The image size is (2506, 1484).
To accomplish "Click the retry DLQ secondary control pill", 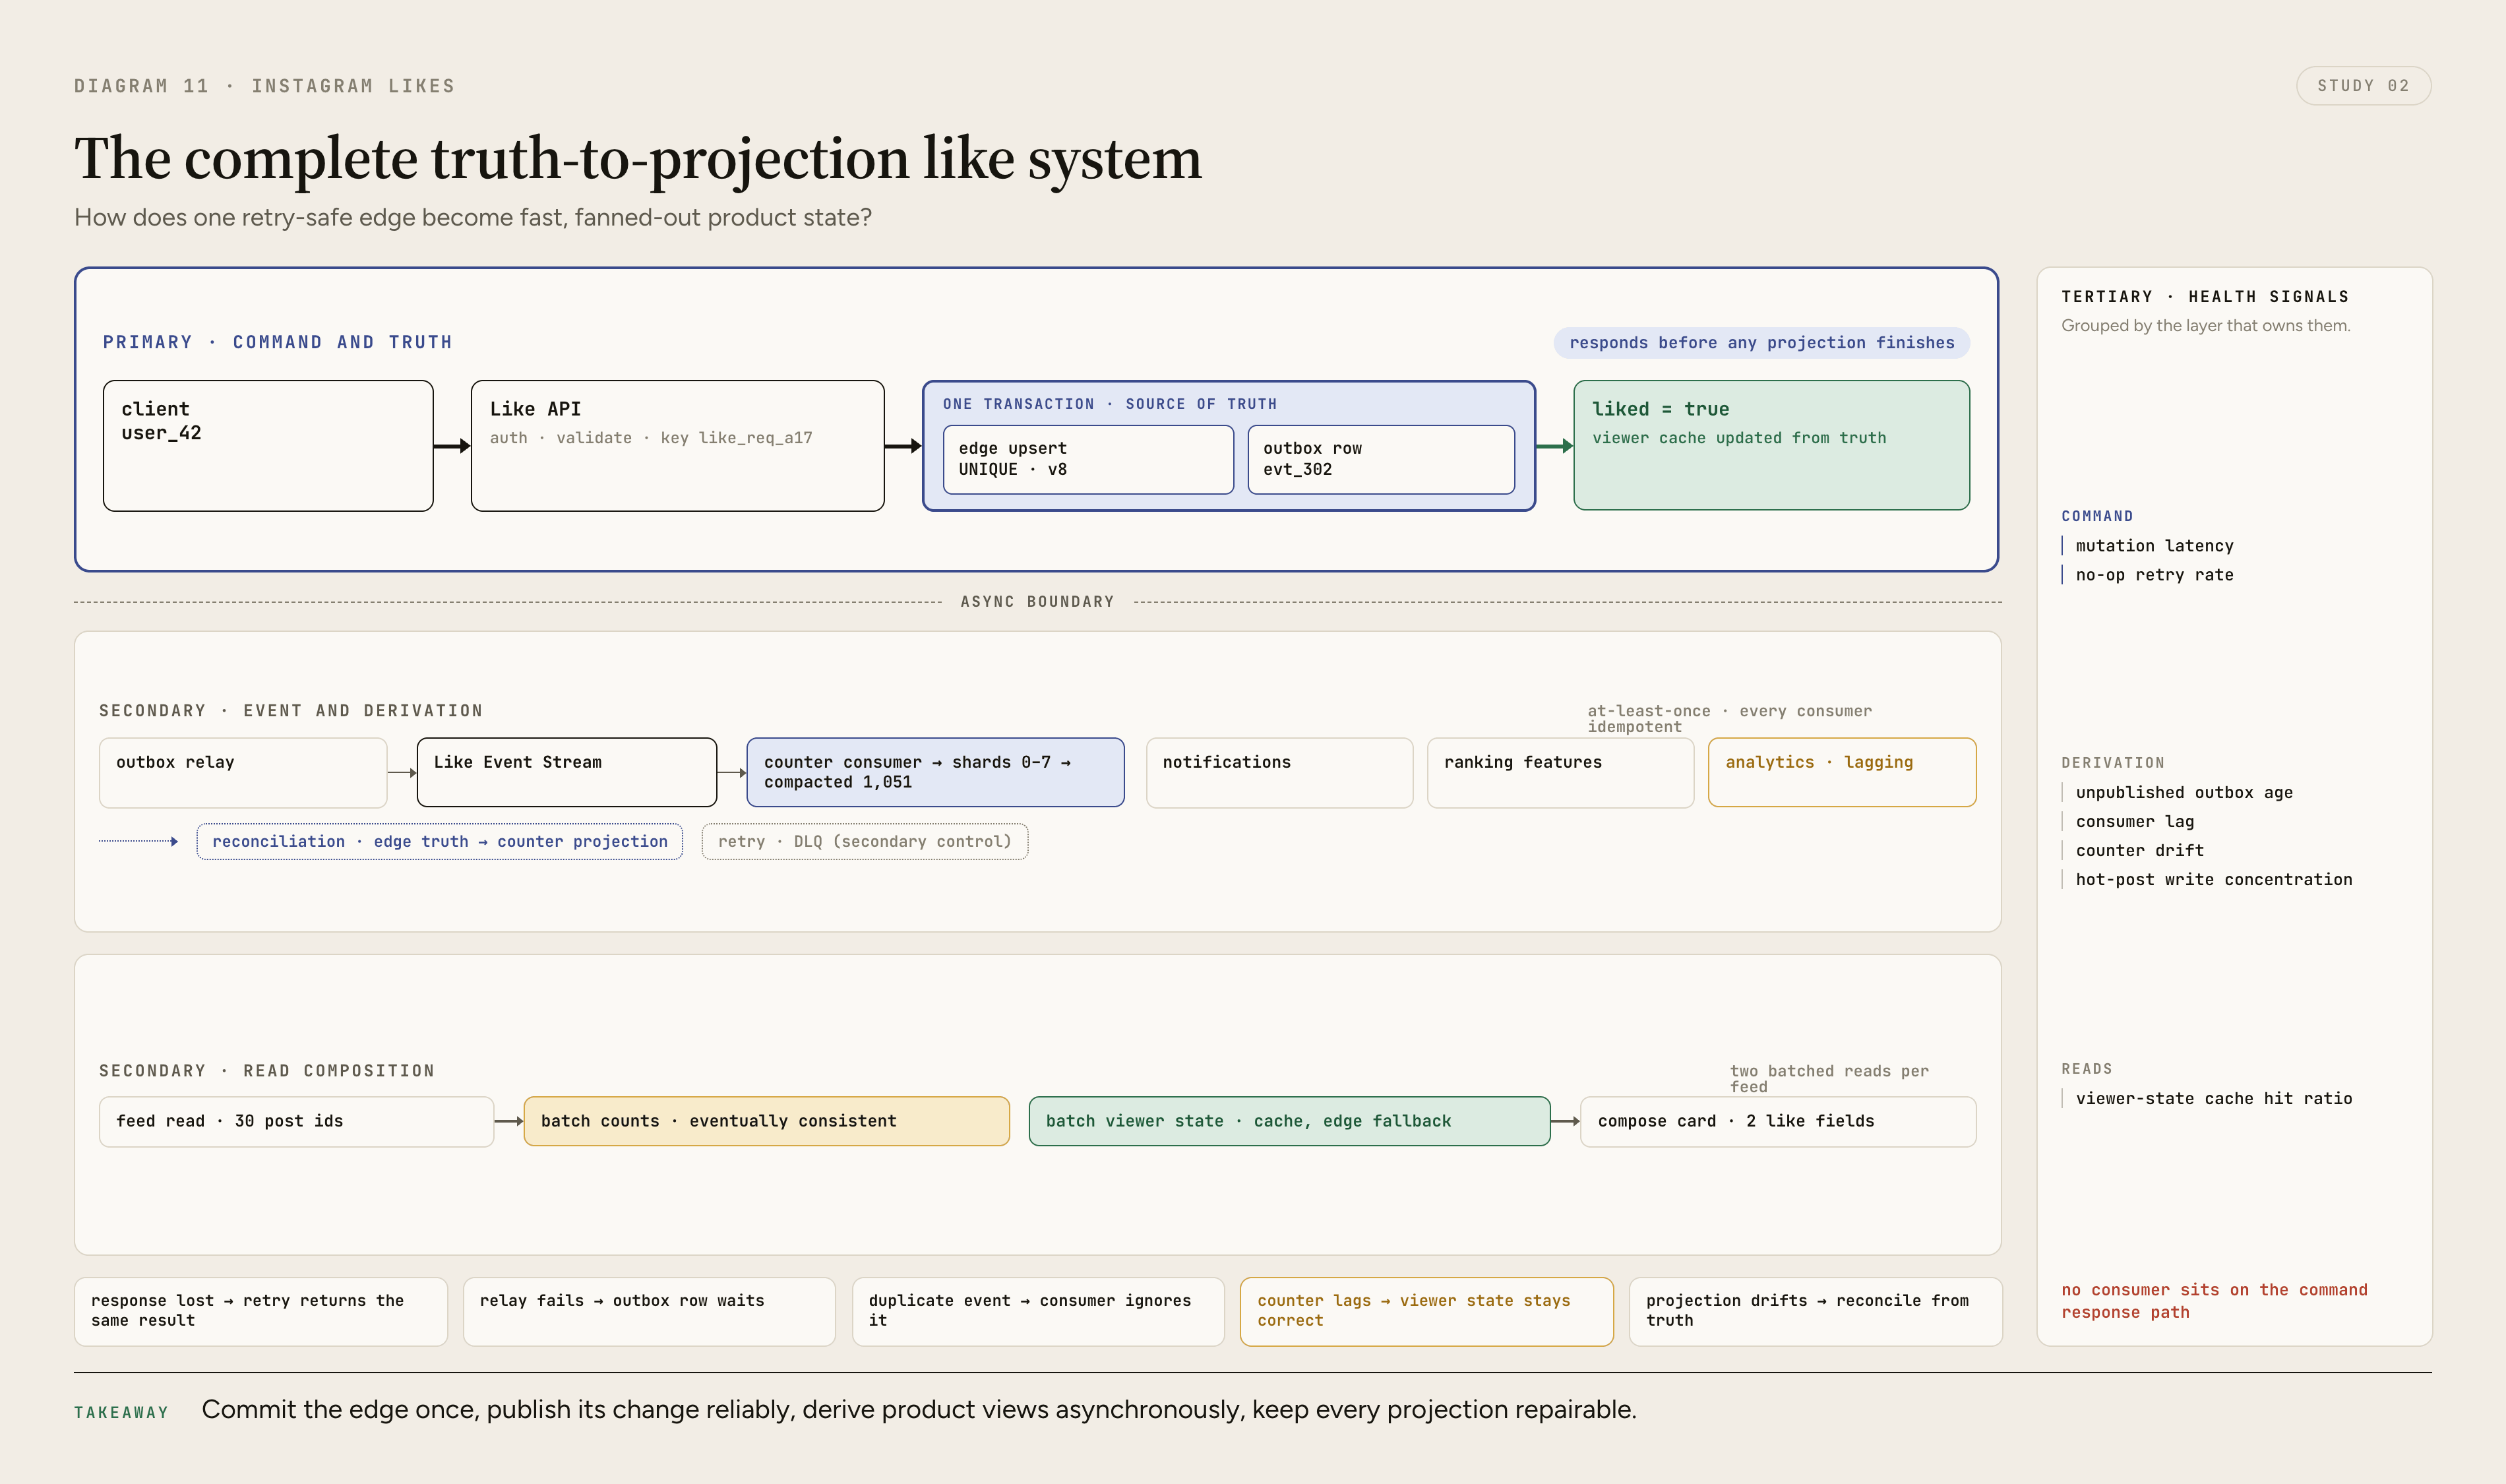I will tap(865, 842).
